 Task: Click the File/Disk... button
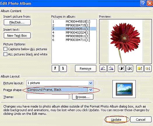[x=17, y=22]
